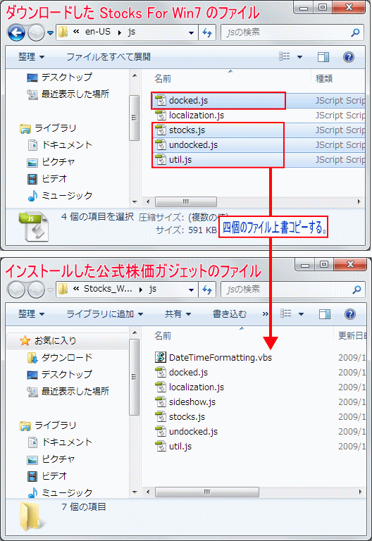Click 書き込む button
Screen dimensions: 372x541
click(x=230, y=314)
